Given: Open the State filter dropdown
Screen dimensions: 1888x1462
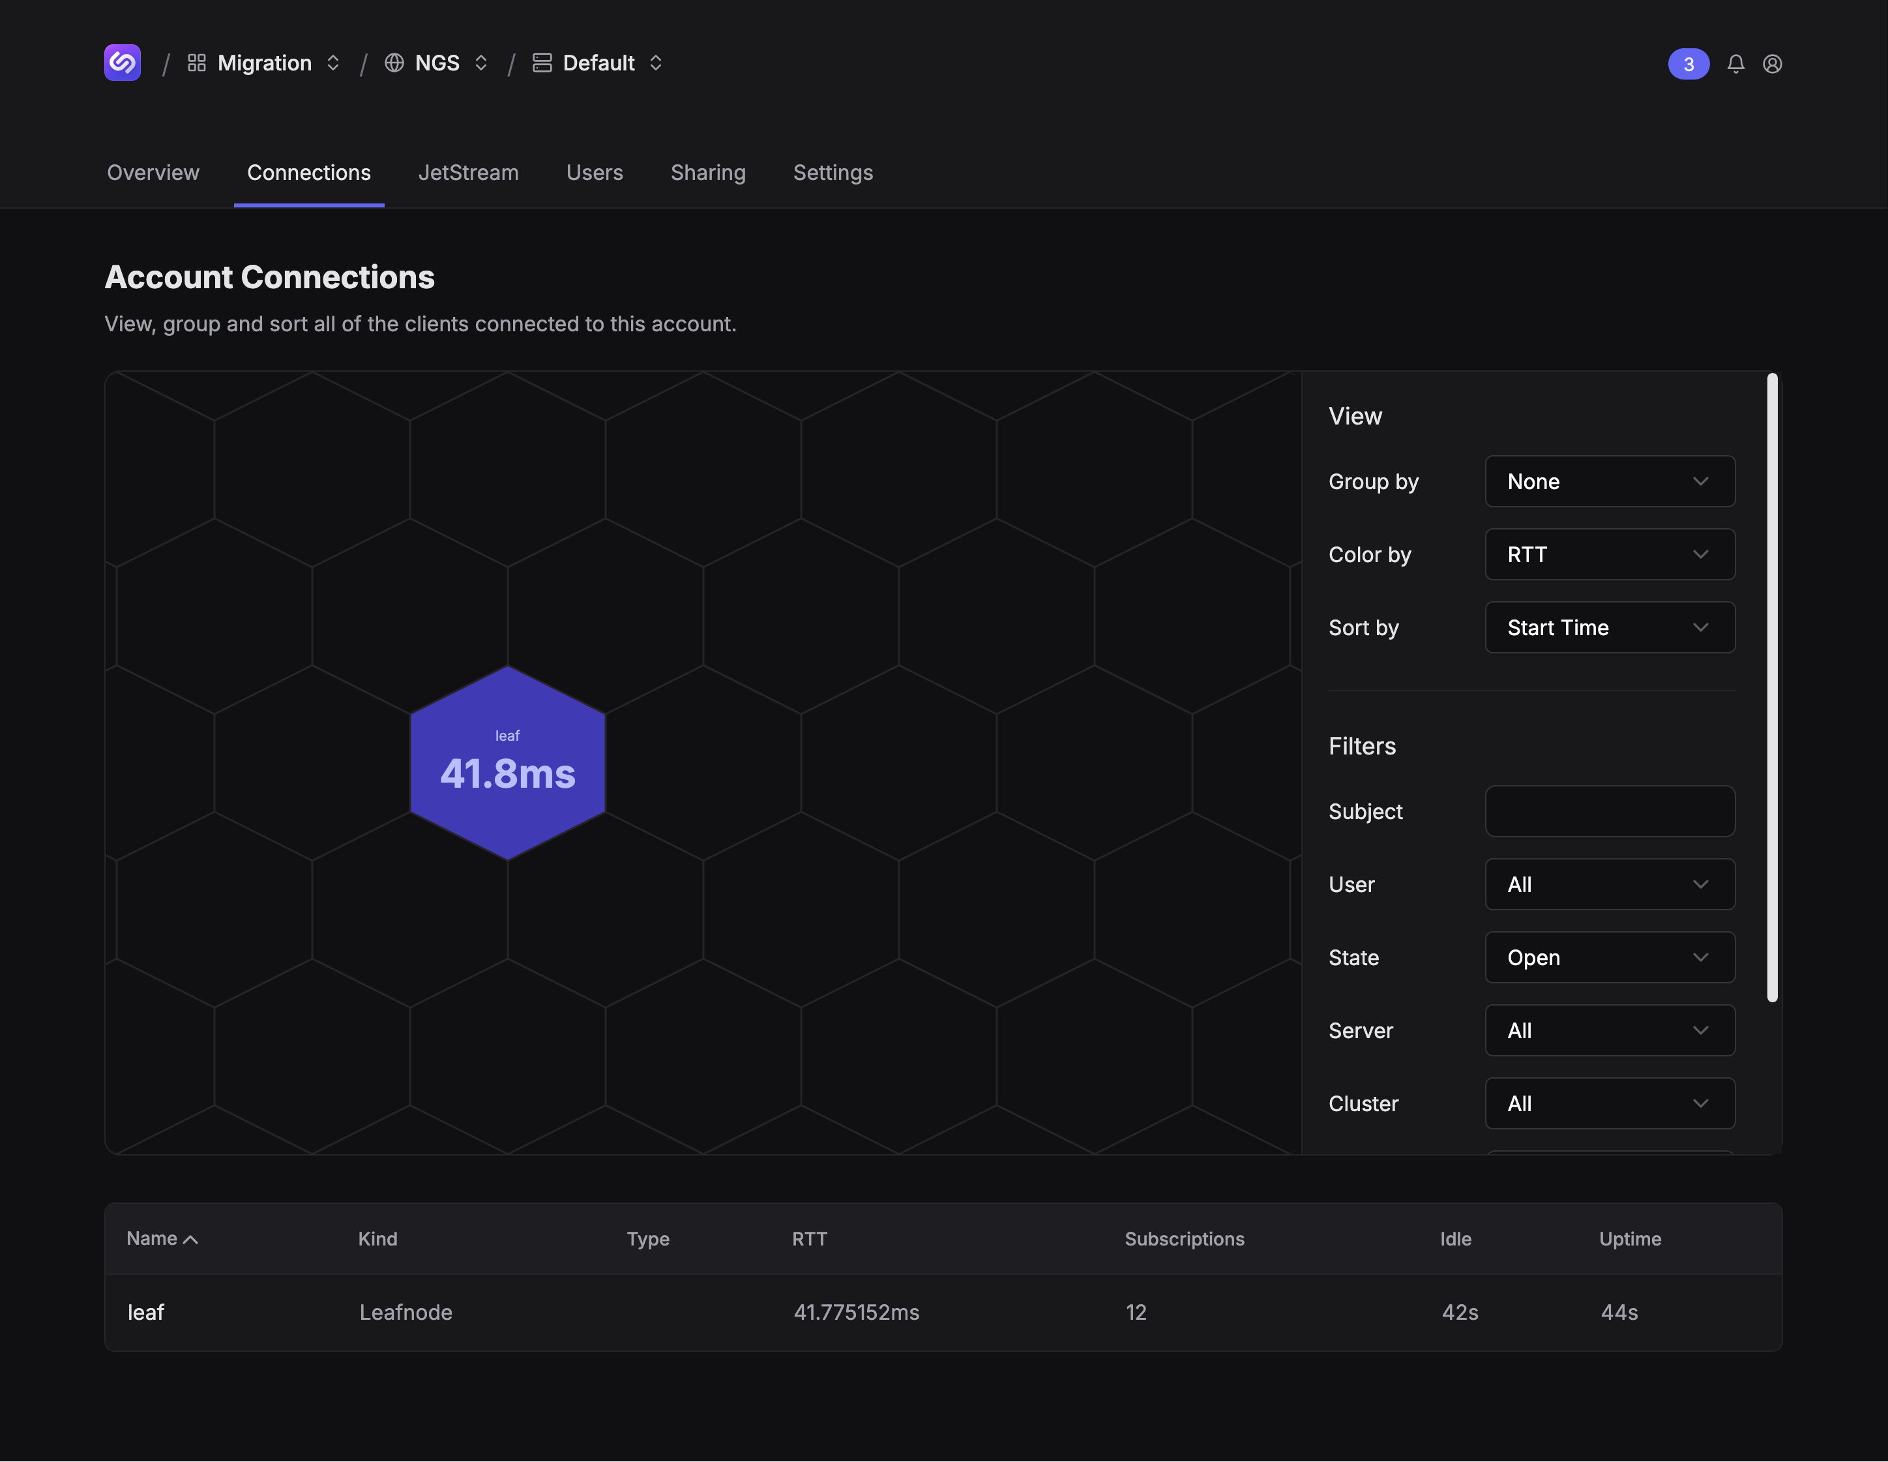Looking at the screenshot, I should click(x=1610, y=958).
